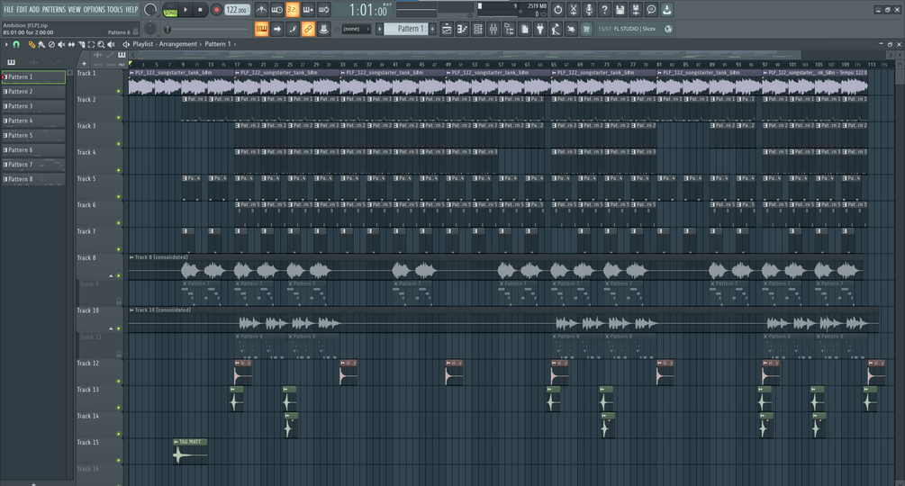Open the TOOLS menu
The width and height of the screenshot is (905, 486).
tap(115, 9)
